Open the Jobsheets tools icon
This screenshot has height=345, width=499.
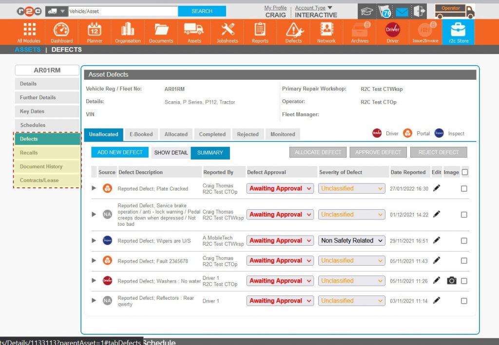coord(227,30)
